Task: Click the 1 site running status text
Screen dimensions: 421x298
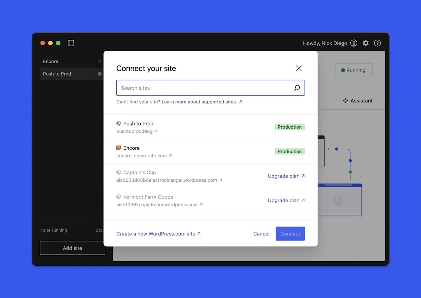Action: 54,230
